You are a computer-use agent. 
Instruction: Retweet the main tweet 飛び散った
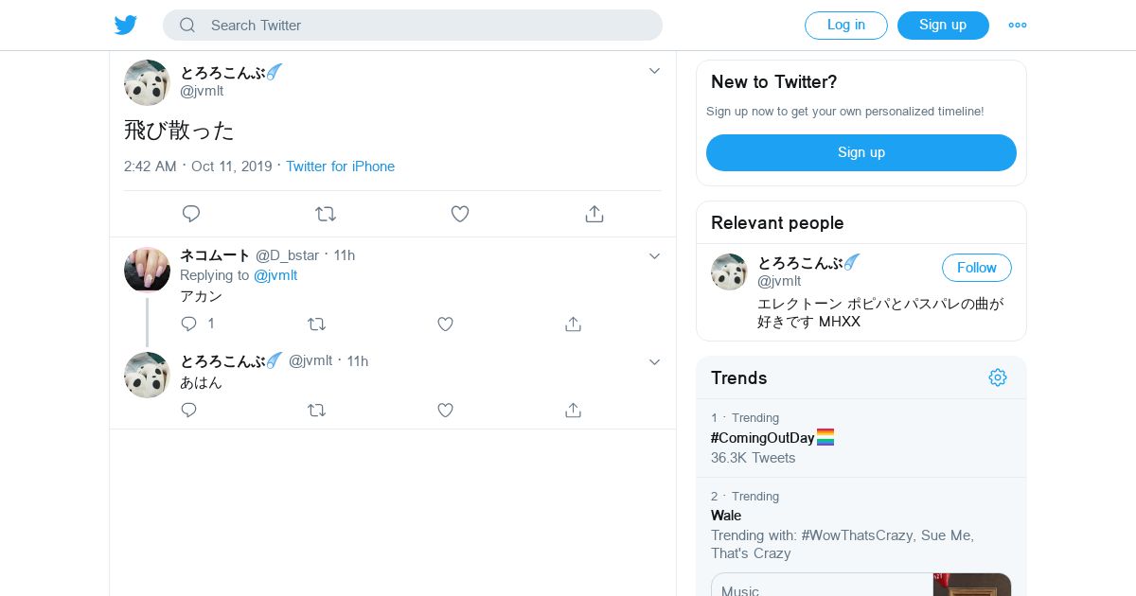(326, 214)
